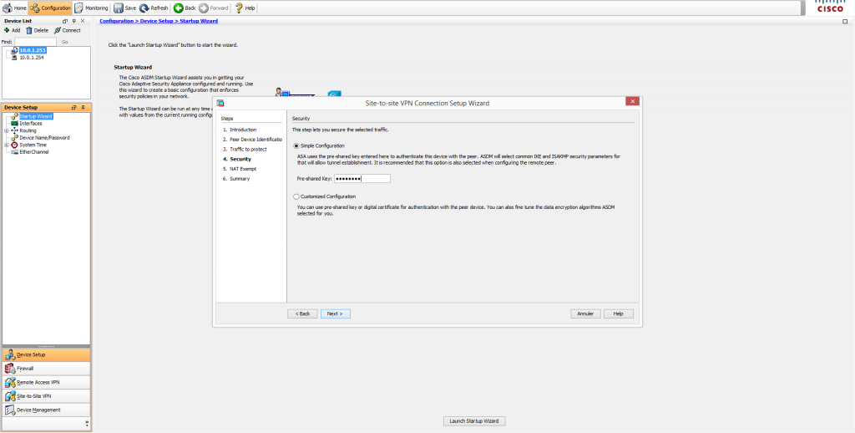Select the Routing tree item
The image size is (855, 433).
(28, 130)
